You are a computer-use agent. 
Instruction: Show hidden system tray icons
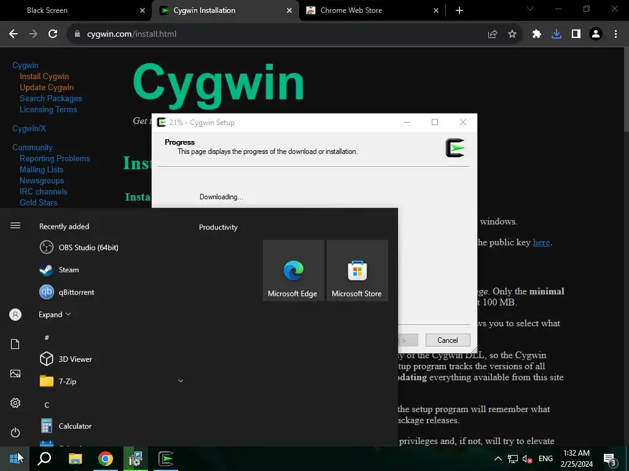pyautogui.click(x=498, y=459)
